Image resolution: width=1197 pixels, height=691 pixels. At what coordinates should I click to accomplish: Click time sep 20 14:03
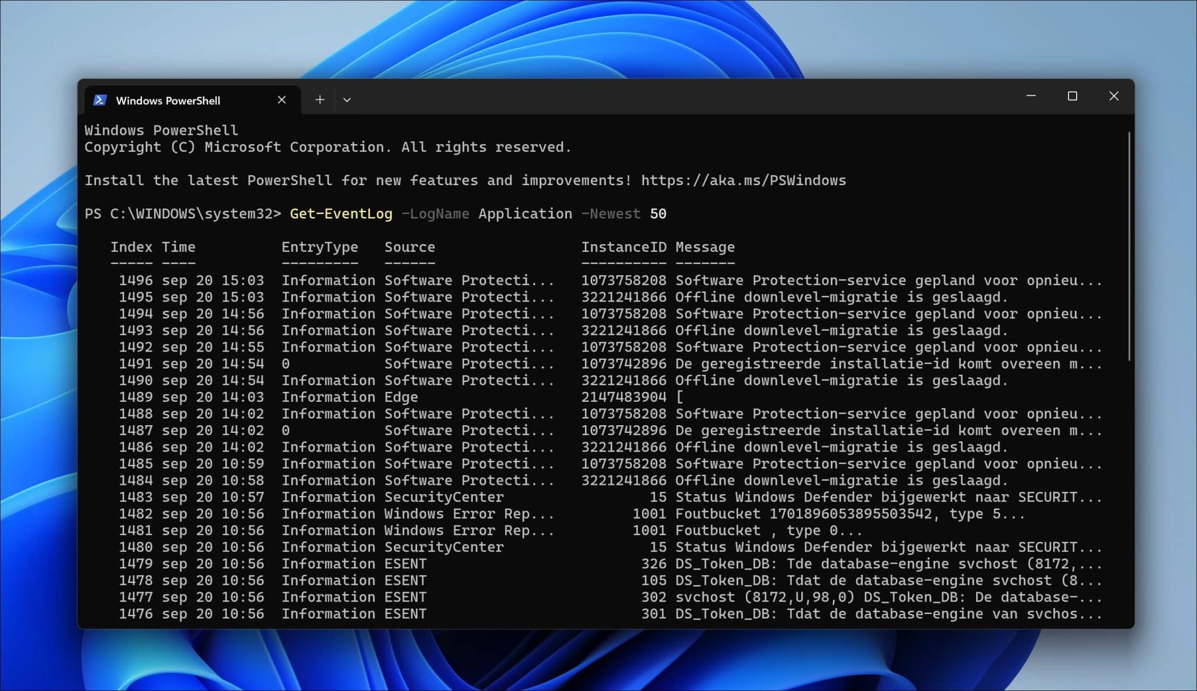[213, 397]
